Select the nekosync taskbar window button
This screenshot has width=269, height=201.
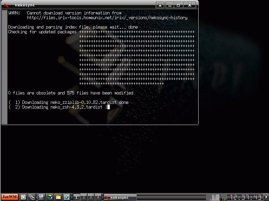tap(120, 197)
